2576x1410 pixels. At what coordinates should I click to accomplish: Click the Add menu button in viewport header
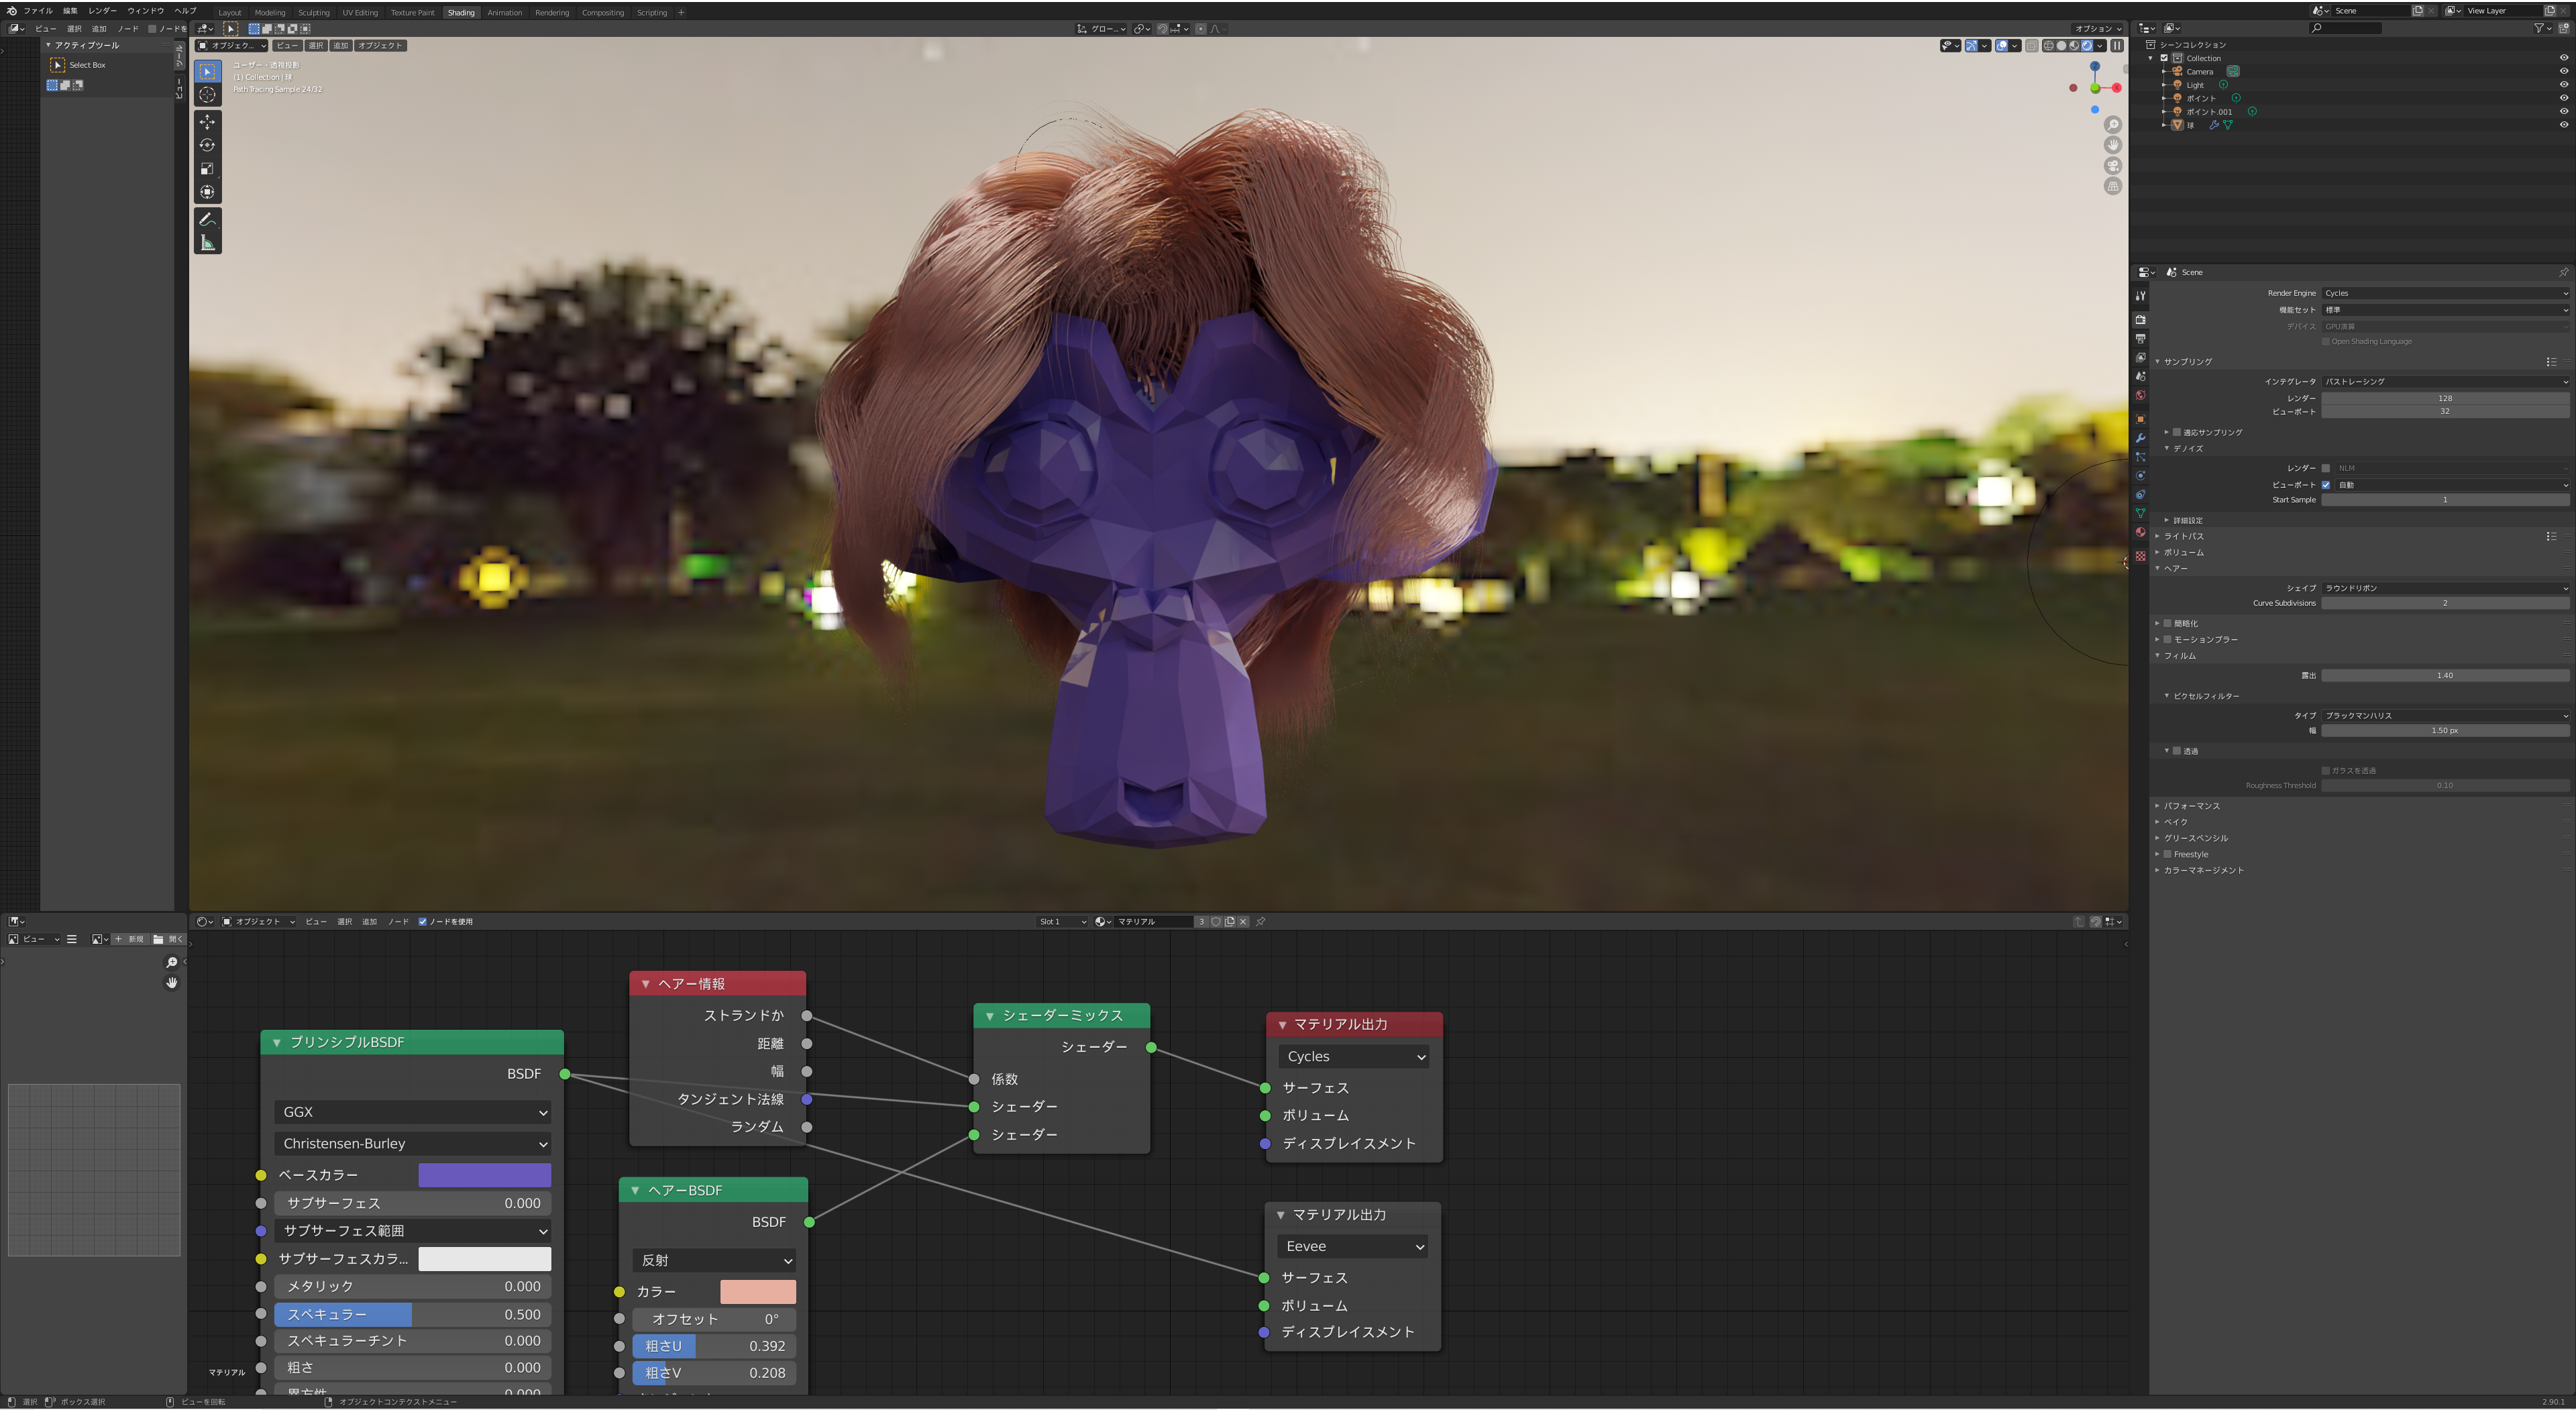(340, 45)
